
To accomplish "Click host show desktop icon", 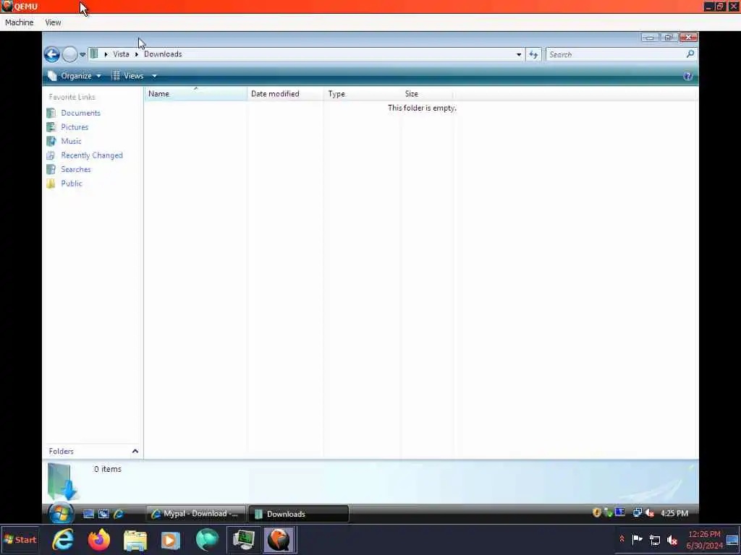I will point(733,540).
